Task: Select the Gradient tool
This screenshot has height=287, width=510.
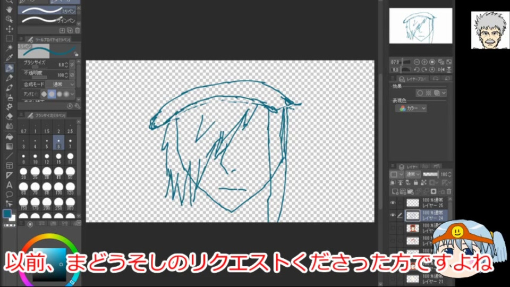Action: pyautogui.click(x=9, y=146)
